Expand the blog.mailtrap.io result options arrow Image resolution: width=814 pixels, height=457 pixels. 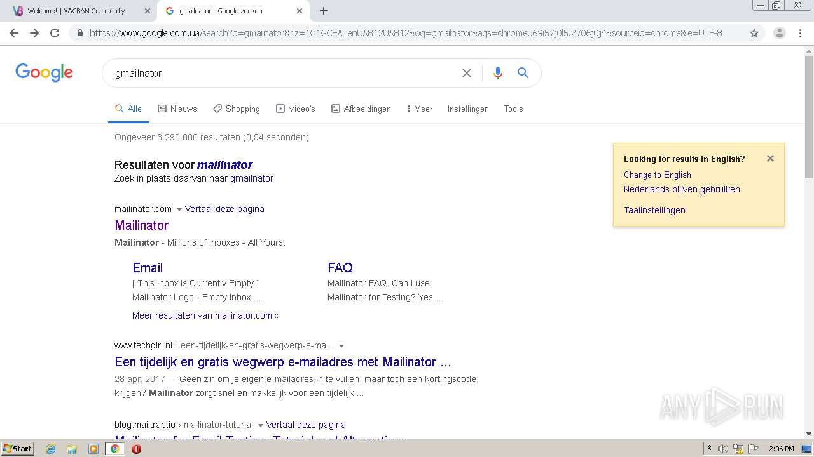(x=260, y=425)
